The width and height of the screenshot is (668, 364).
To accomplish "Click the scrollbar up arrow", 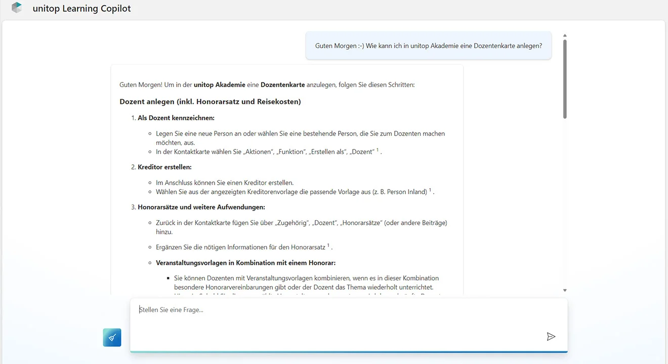I will (x=565, y=35).
